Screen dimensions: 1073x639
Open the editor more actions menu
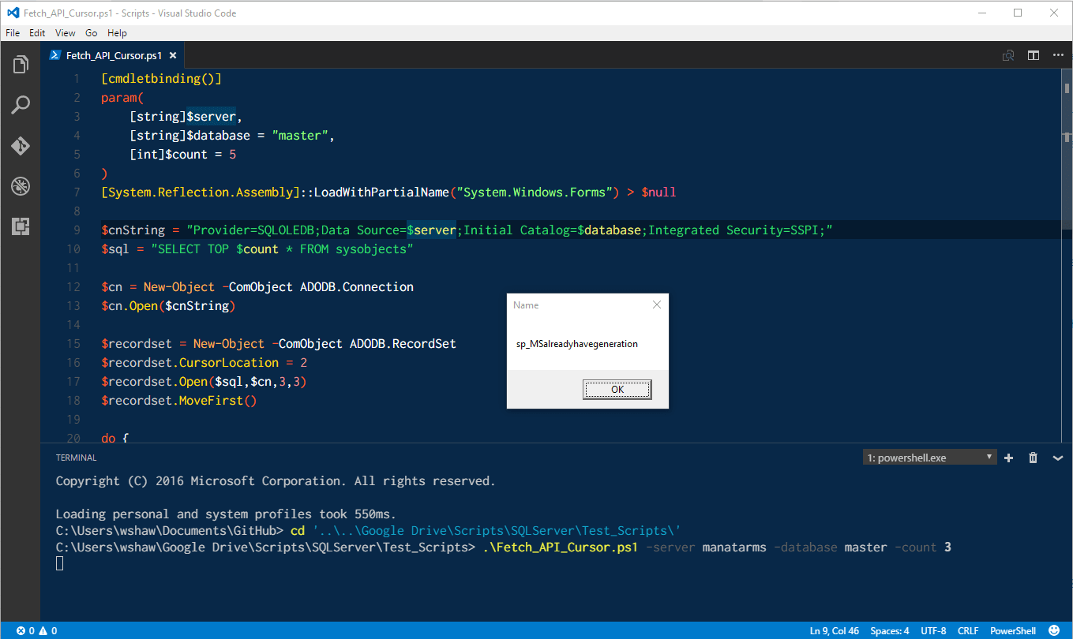click(1057, 55)
